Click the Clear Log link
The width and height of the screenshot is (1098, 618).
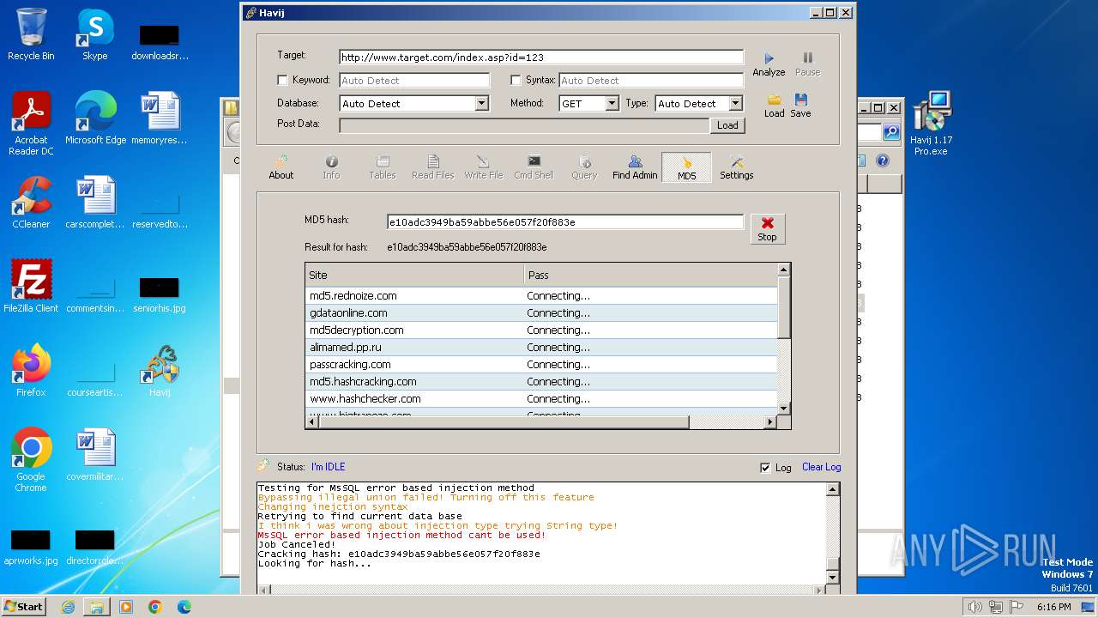point(821,467)
